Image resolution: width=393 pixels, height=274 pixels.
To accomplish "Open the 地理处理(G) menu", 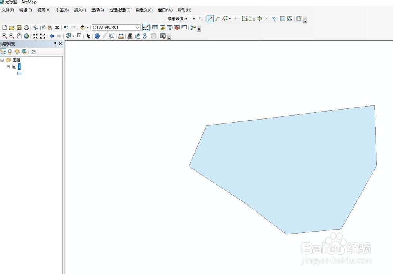I will (119, 10).
